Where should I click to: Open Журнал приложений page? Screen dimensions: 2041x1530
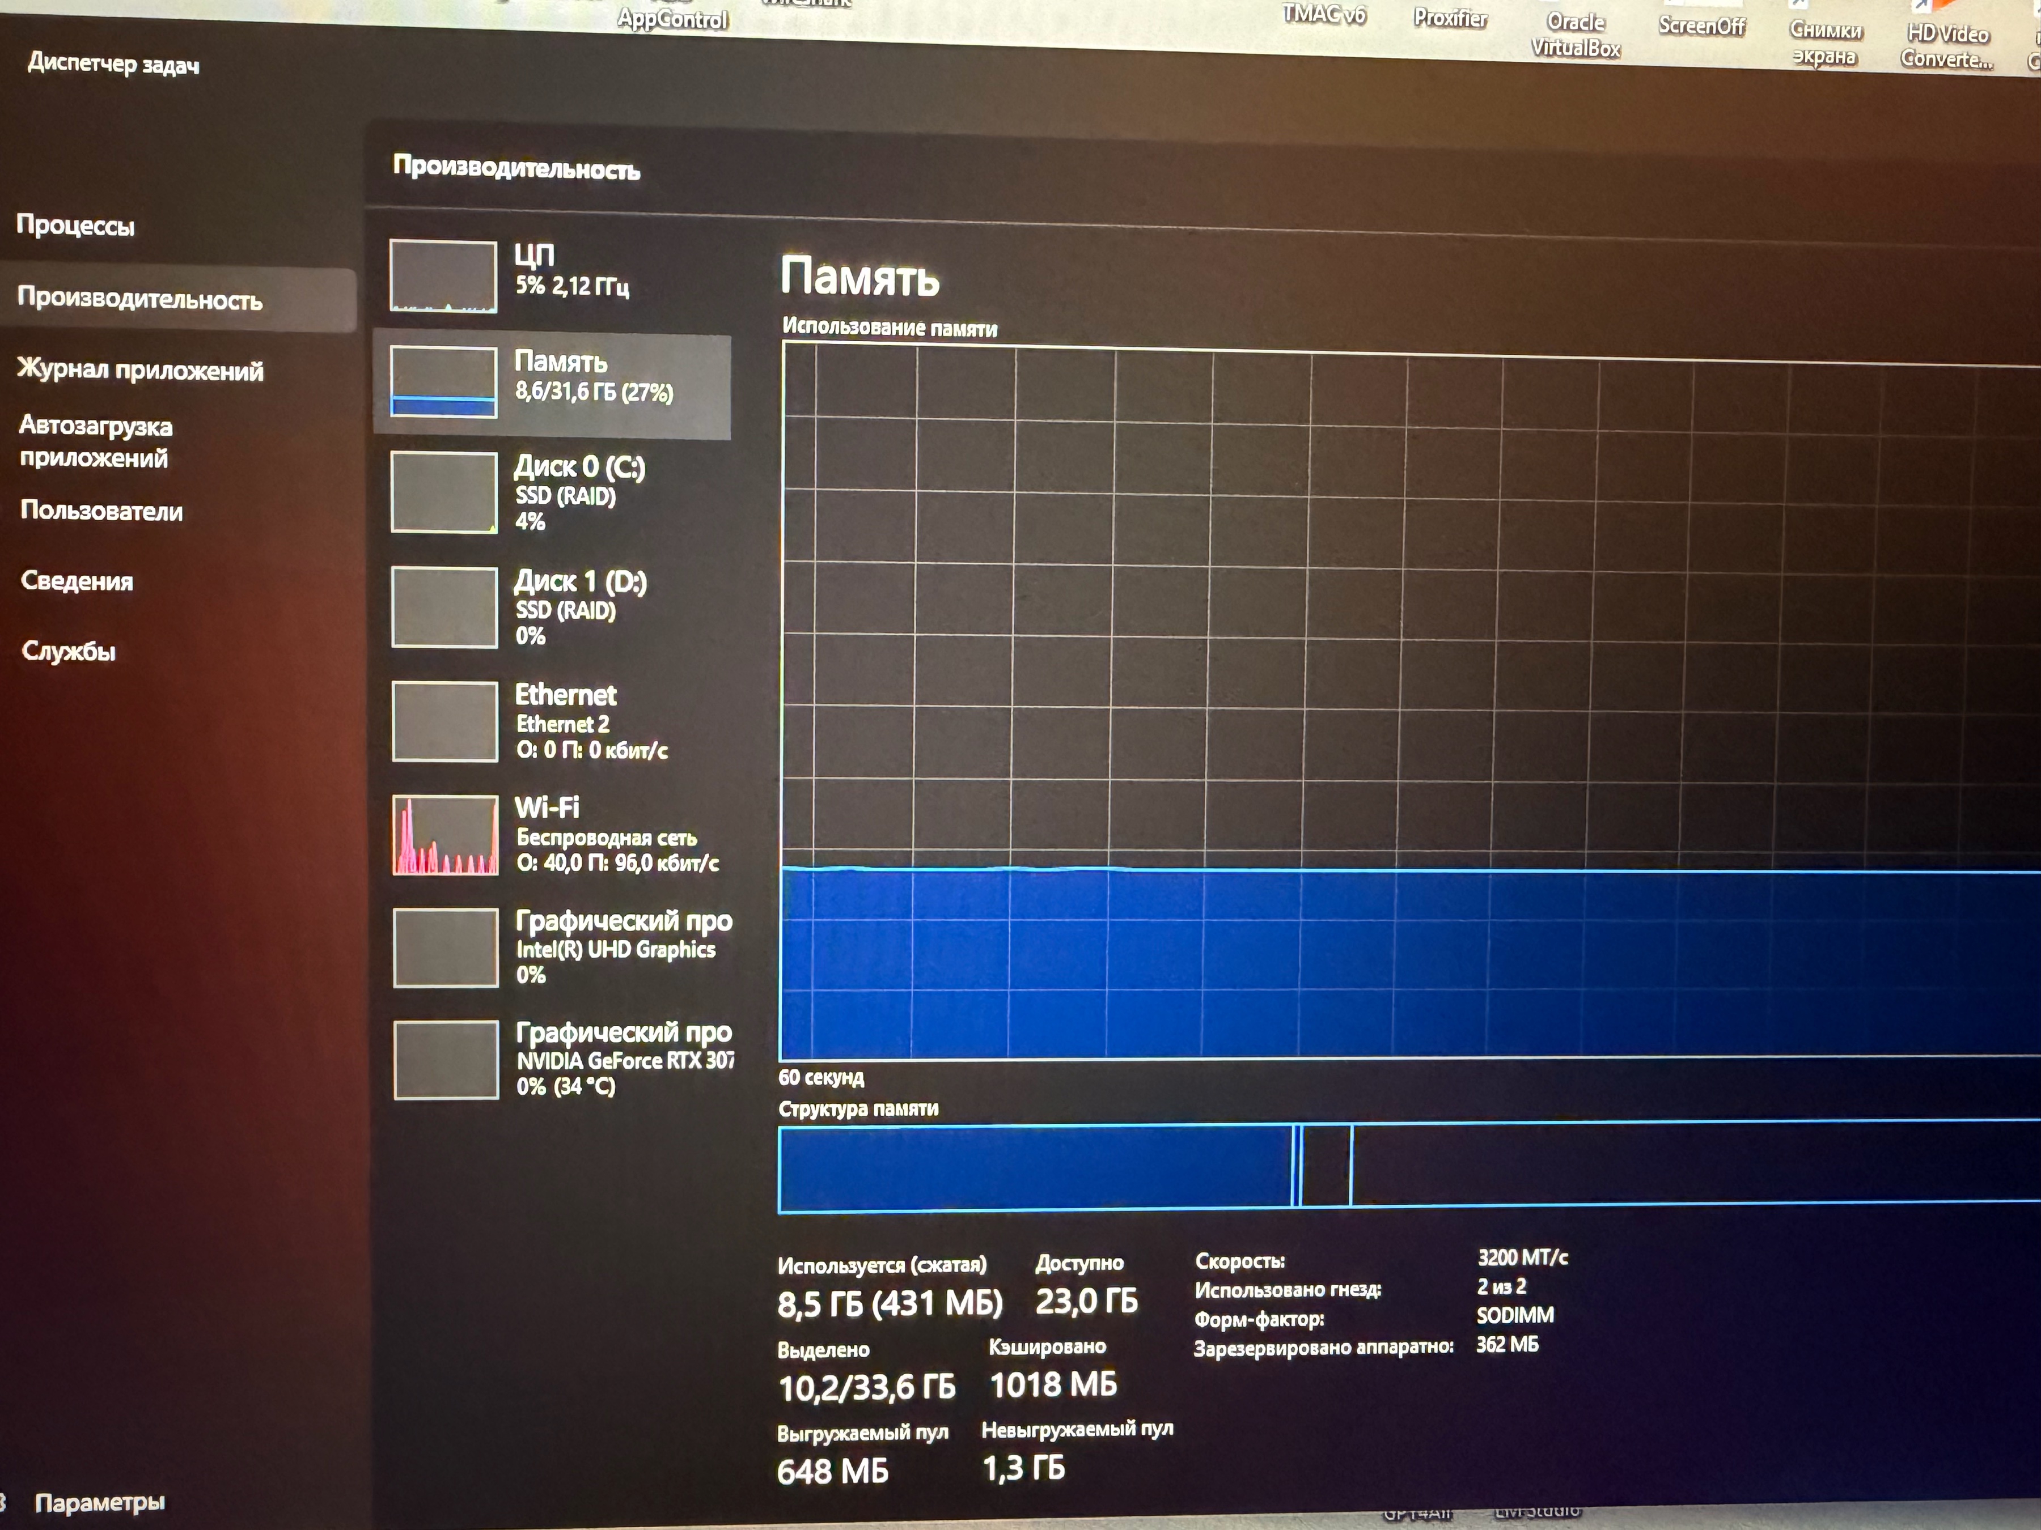click(x=140, y=370)
